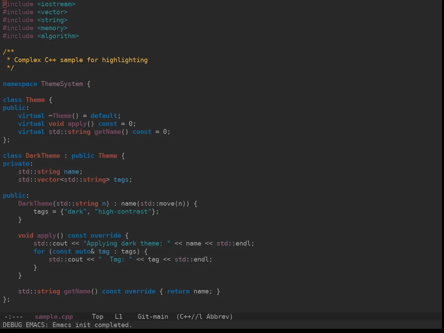Click on 'DarkTheme' in the class declaration

(43, 156)
